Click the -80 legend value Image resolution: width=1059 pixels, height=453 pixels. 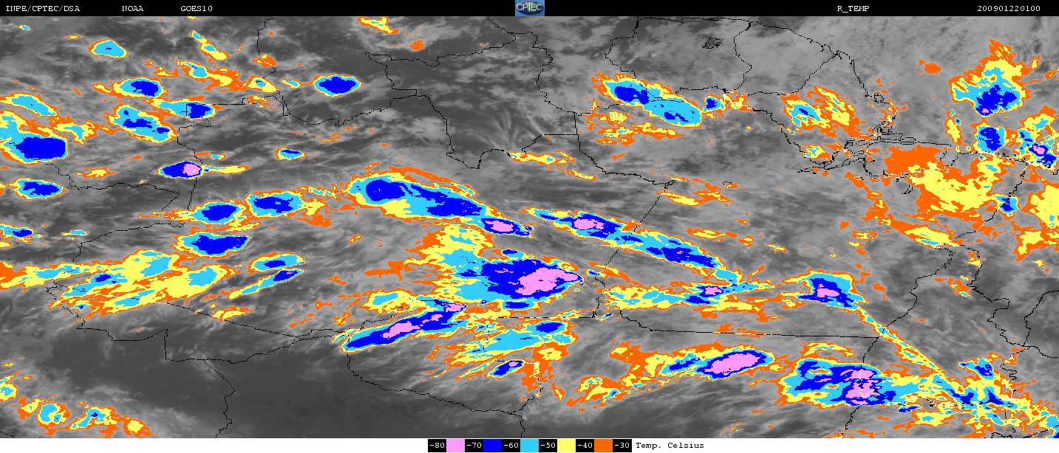437,446
